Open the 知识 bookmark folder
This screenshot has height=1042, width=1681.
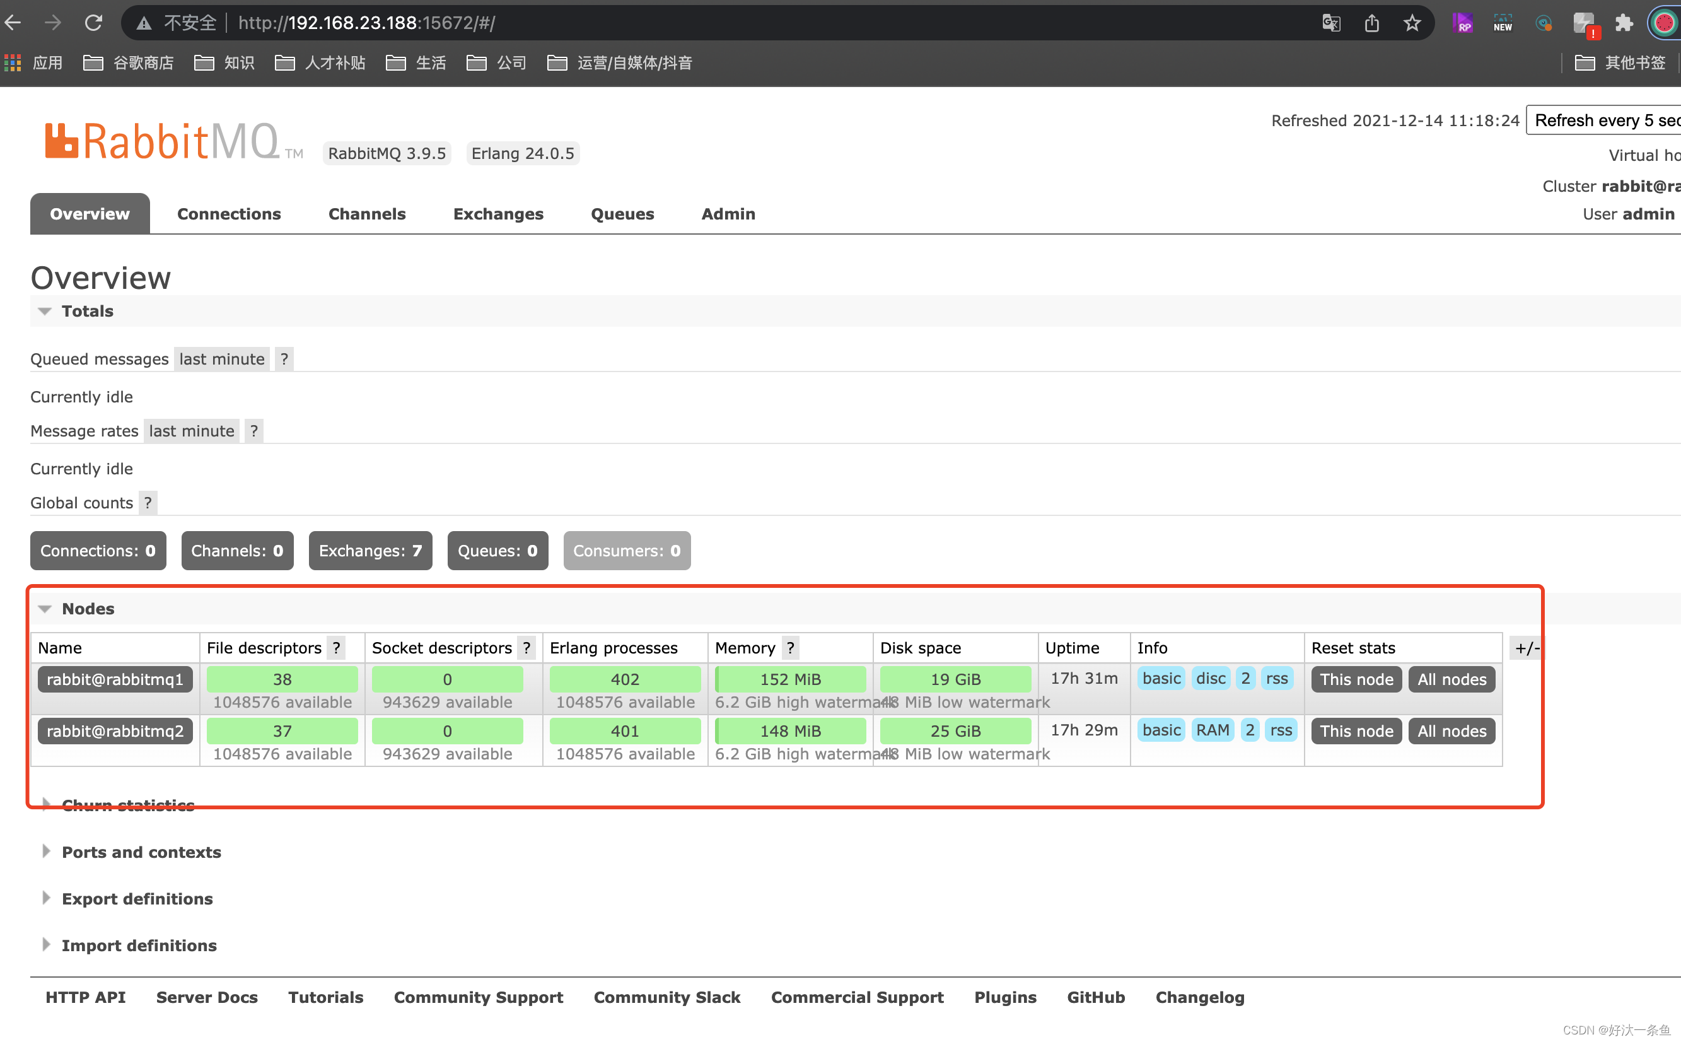224,62
